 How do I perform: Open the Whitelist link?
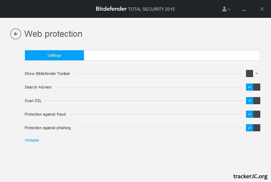(32, 140)
